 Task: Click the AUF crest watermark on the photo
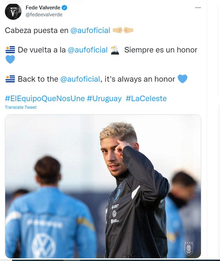(x=189, y=249)
